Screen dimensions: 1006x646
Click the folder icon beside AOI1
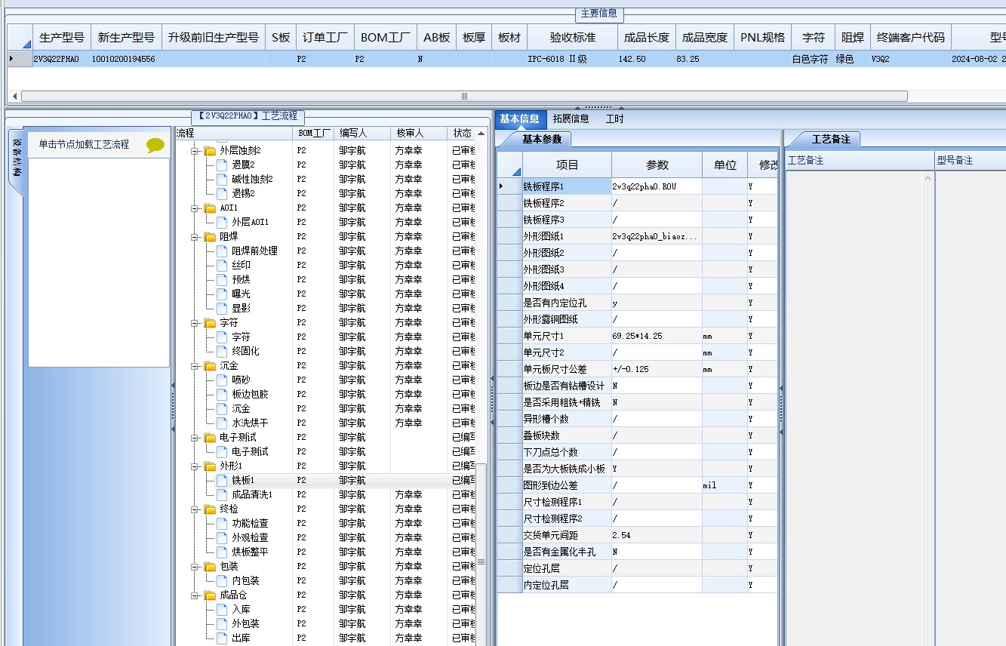[x=210, y=208]
